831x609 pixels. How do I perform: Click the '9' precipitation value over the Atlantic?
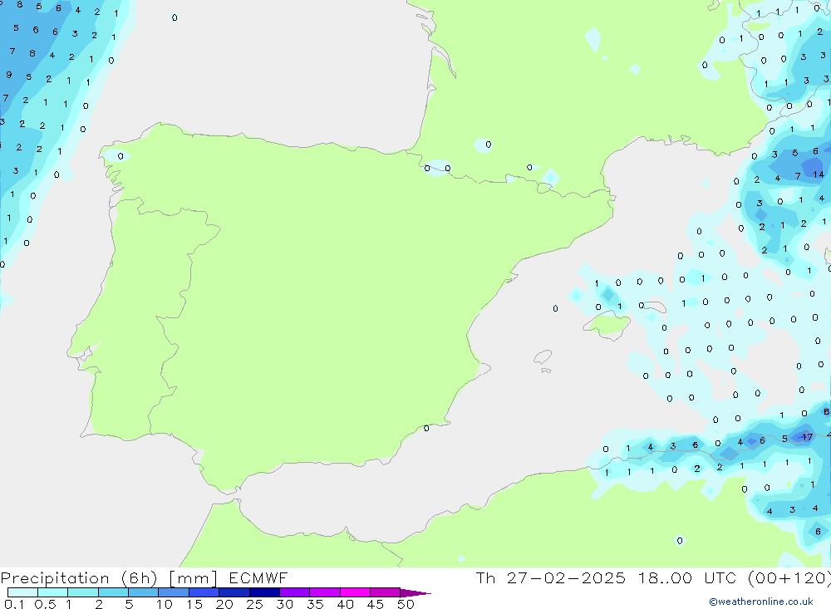8,75
